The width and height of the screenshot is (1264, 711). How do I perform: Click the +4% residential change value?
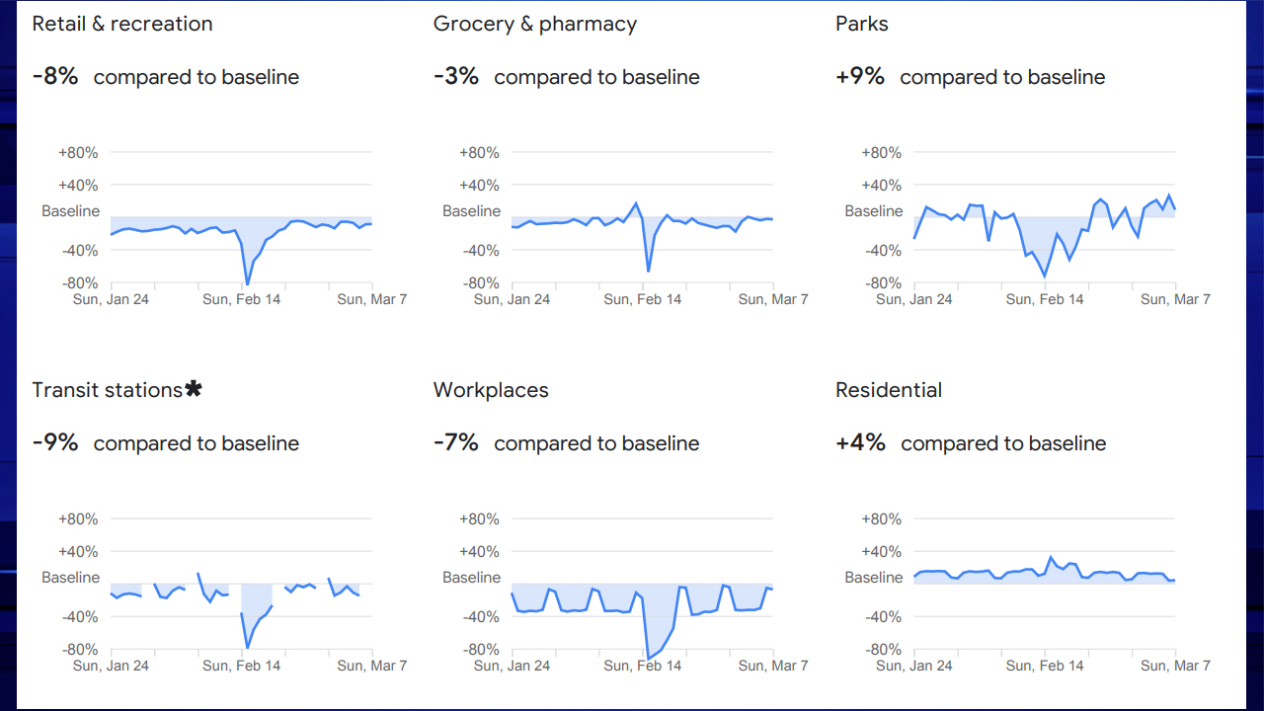[860, 443]
